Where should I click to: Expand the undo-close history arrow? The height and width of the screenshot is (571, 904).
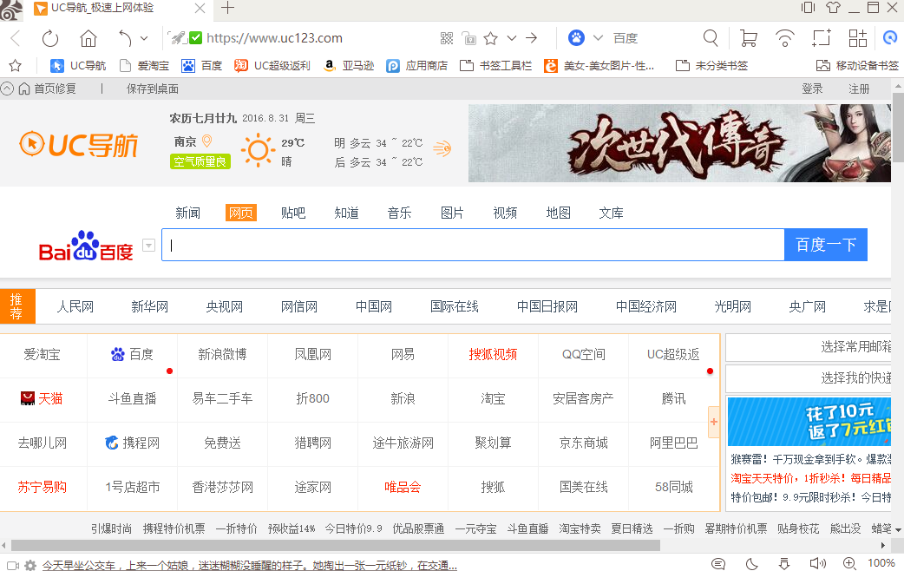(144, 38)
